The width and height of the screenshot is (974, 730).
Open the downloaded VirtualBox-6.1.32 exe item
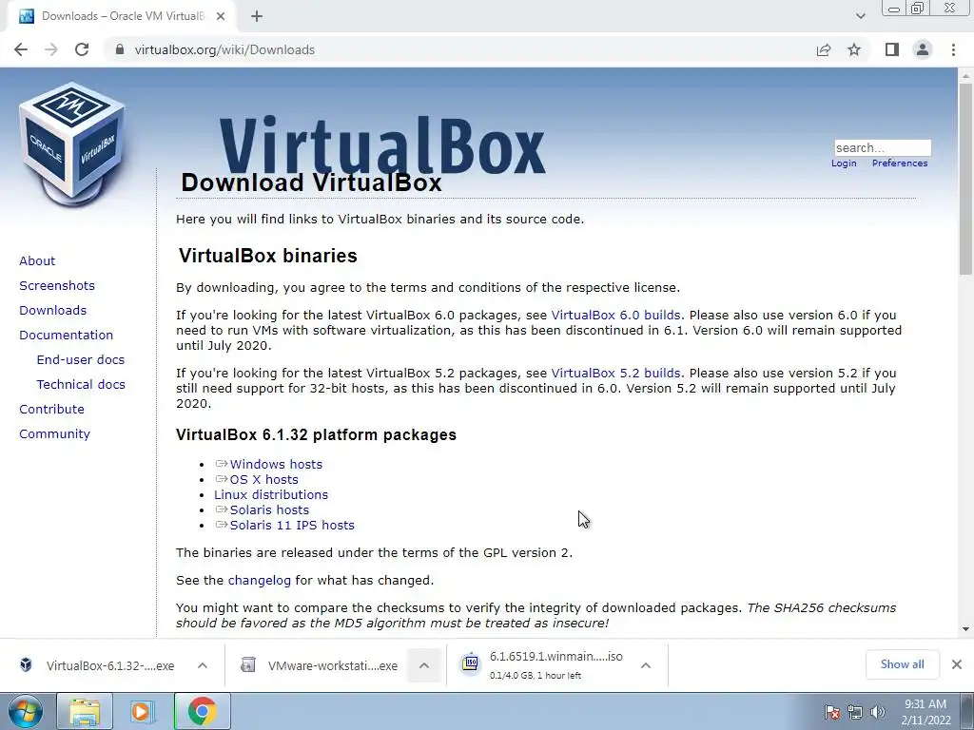[x=110, y=665]
